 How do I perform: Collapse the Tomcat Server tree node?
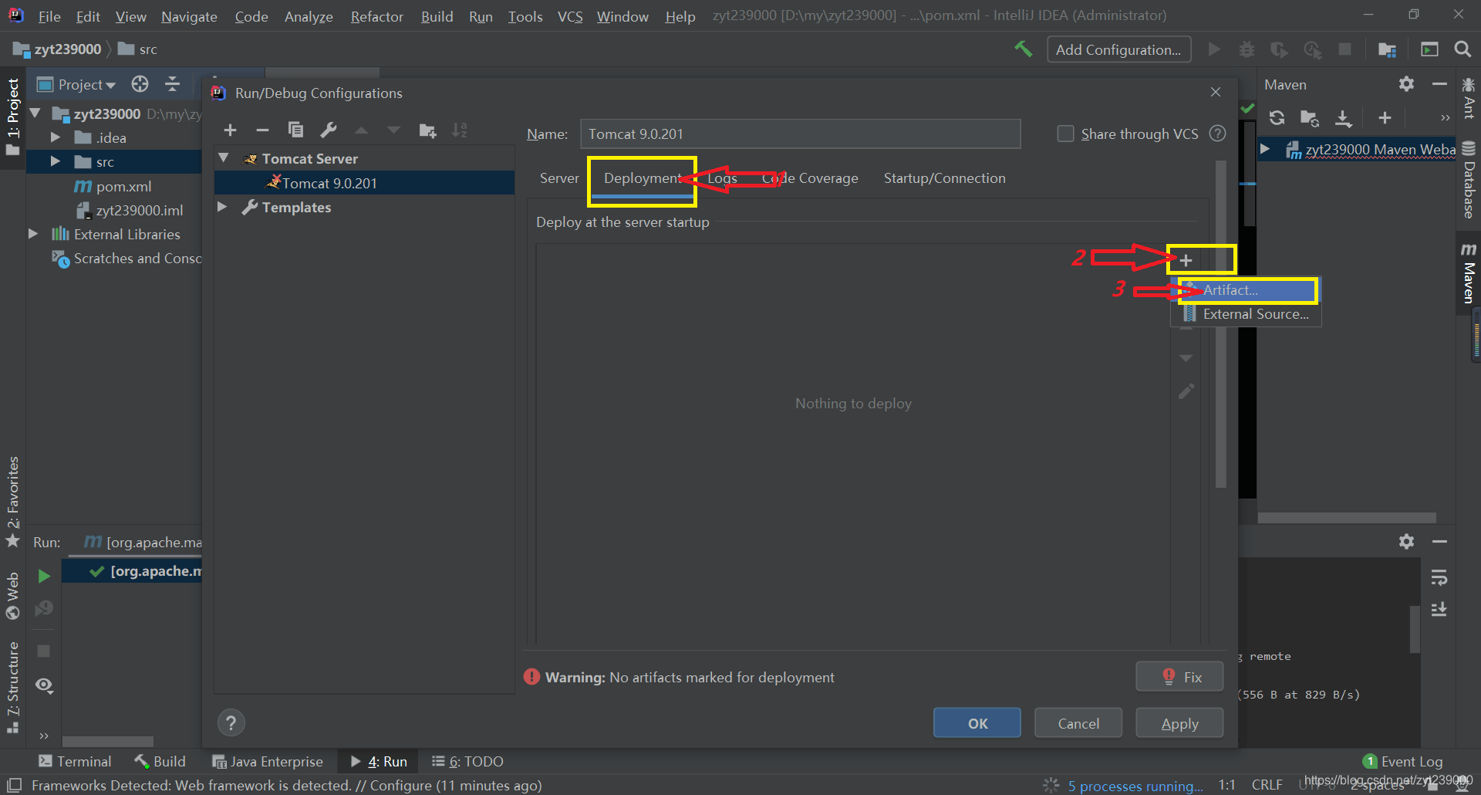[224, 158]
